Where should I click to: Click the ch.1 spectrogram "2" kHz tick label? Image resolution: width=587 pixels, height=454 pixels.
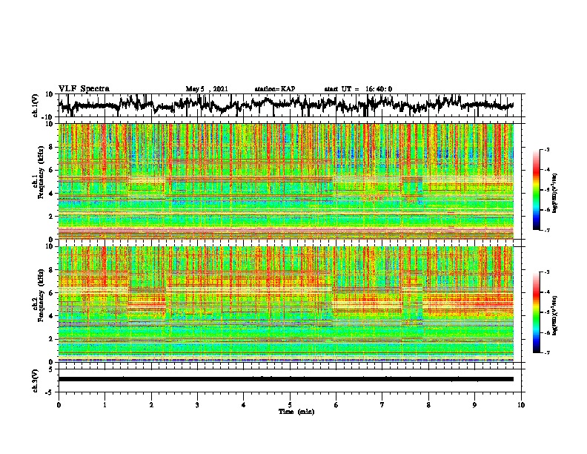(x=52, y=216)
